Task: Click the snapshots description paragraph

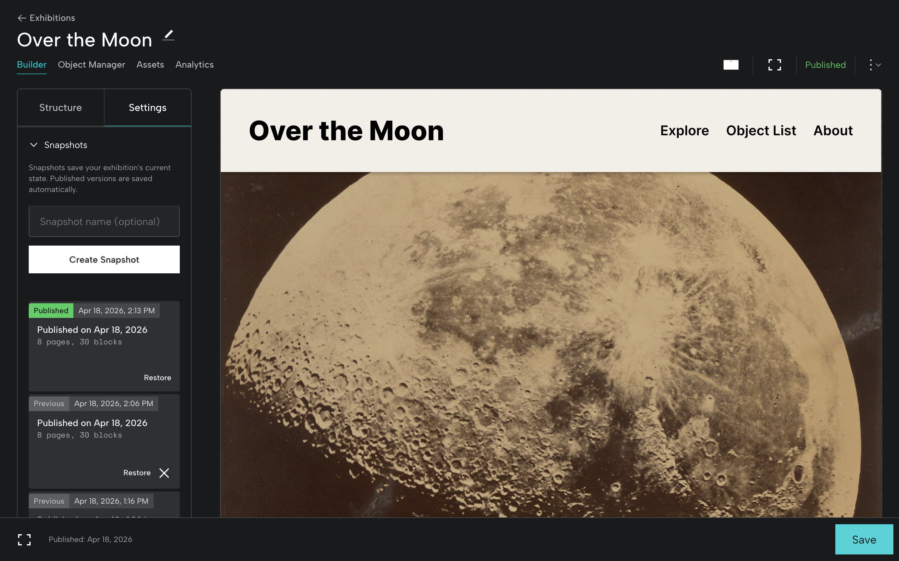Action: coord(100,179)
